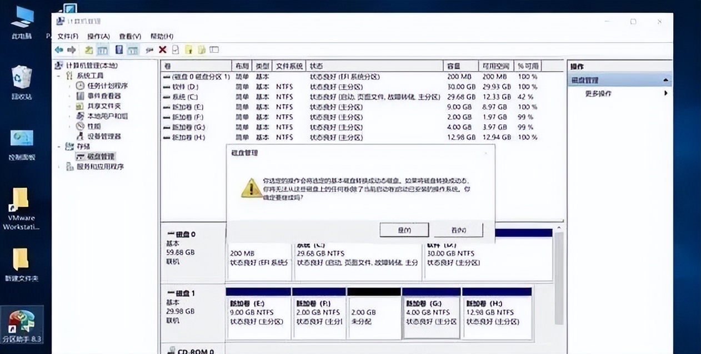The width and height of the screenshot is (701, 354).
Task: Collapse the 磁盘管理 section in Actions panel
Action: pos(665,79)
